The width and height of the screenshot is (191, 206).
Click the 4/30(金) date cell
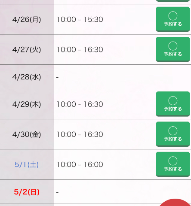click(27, 134)
